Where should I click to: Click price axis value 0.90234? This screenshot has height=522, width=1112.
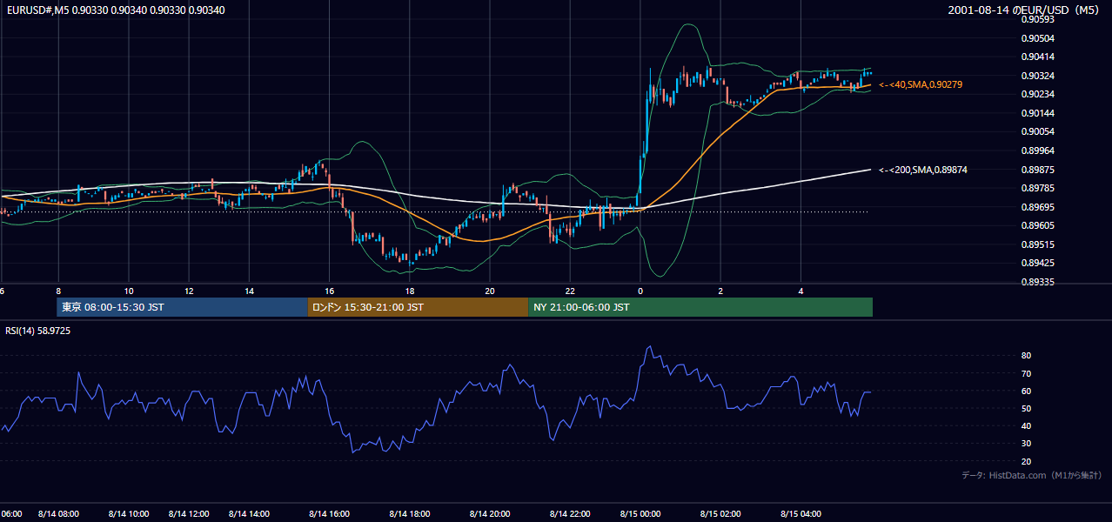click(x=1037, y=94)
